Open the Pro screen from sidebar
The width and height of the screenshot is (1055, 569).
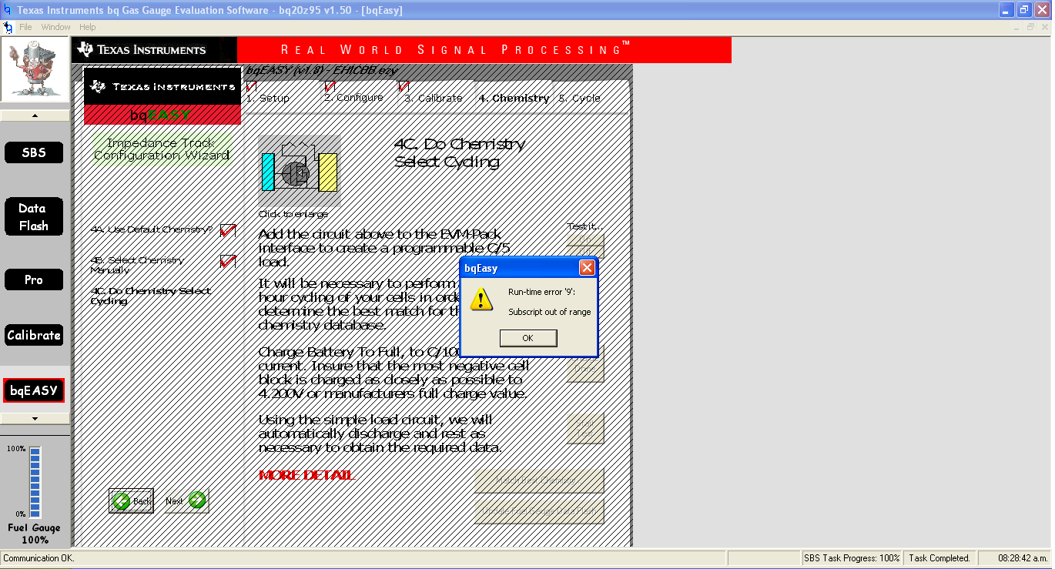click(34, 279)
